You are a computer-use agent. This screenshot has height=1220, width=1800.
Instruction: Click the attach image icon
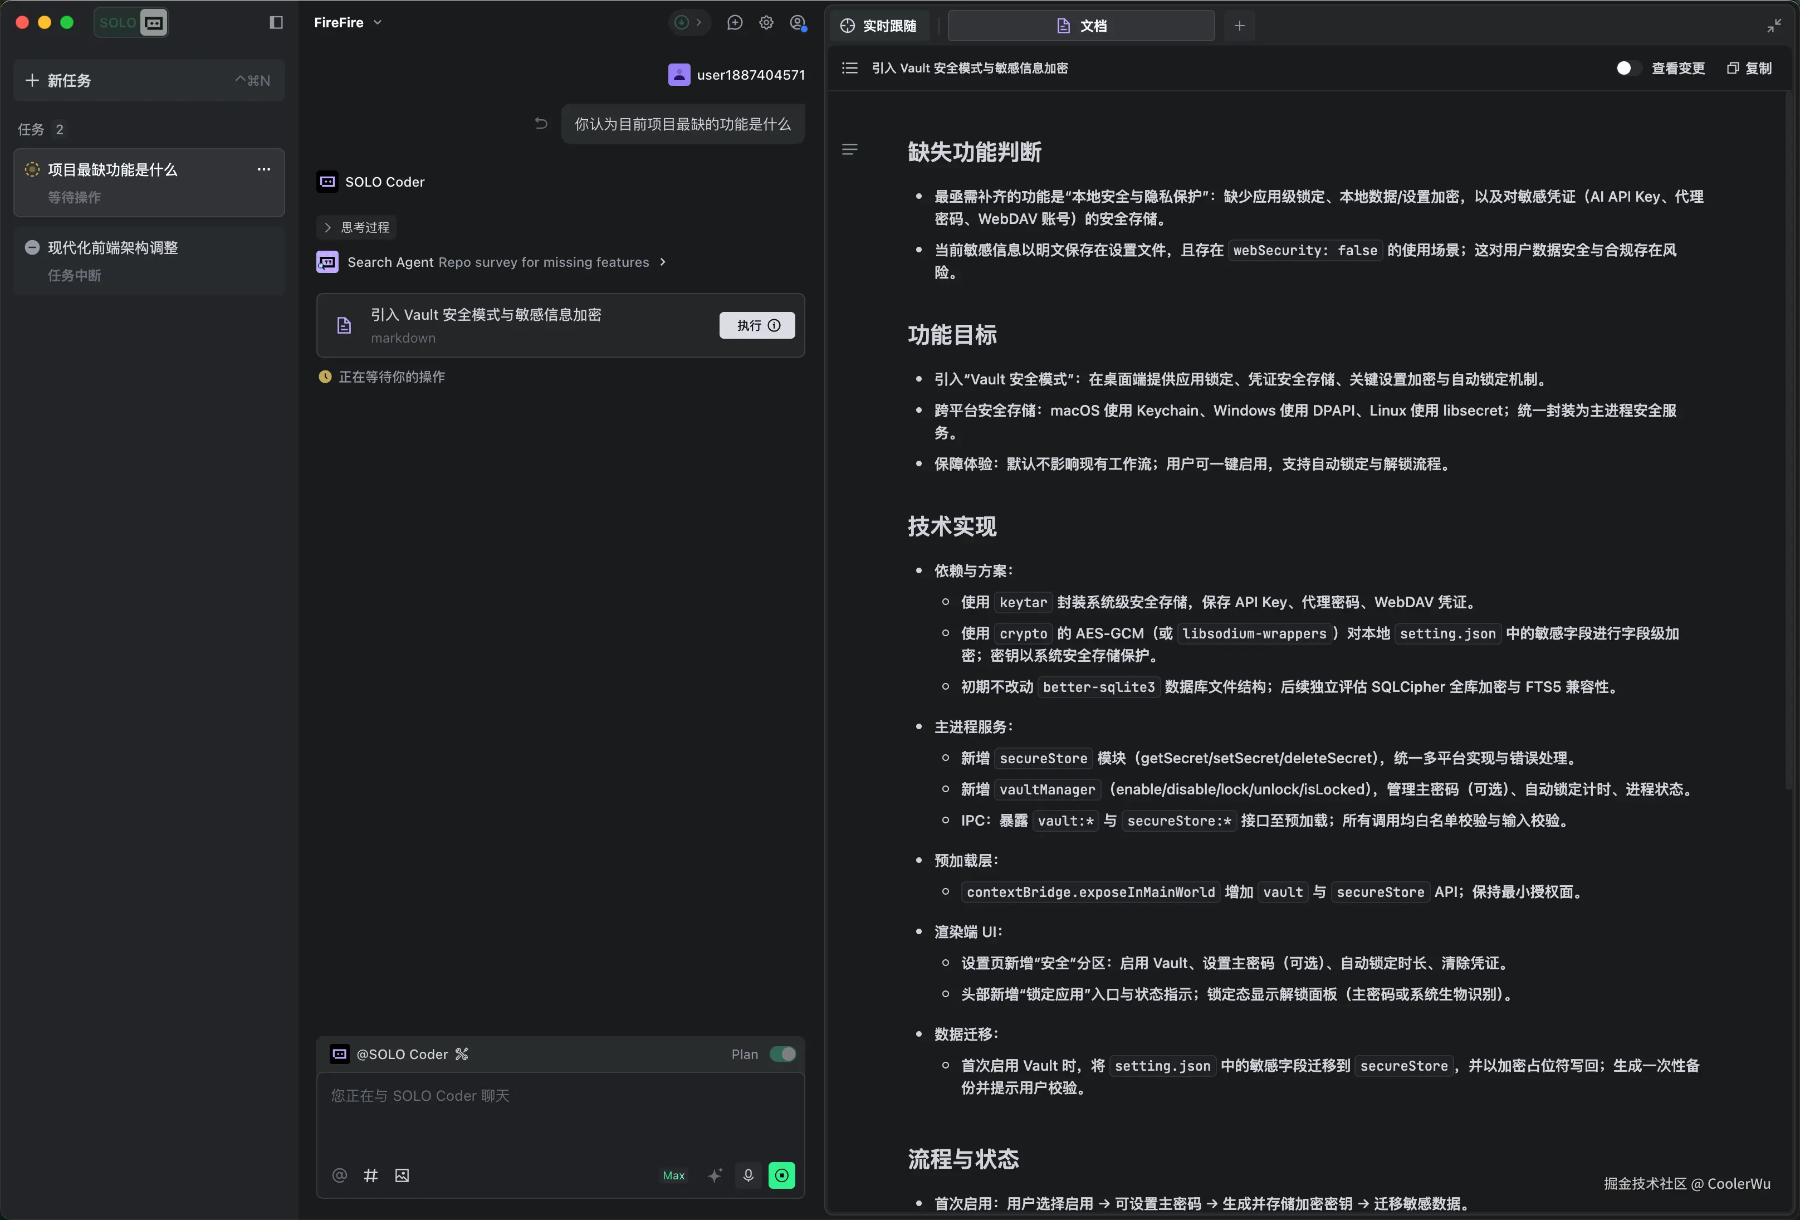402,1175
